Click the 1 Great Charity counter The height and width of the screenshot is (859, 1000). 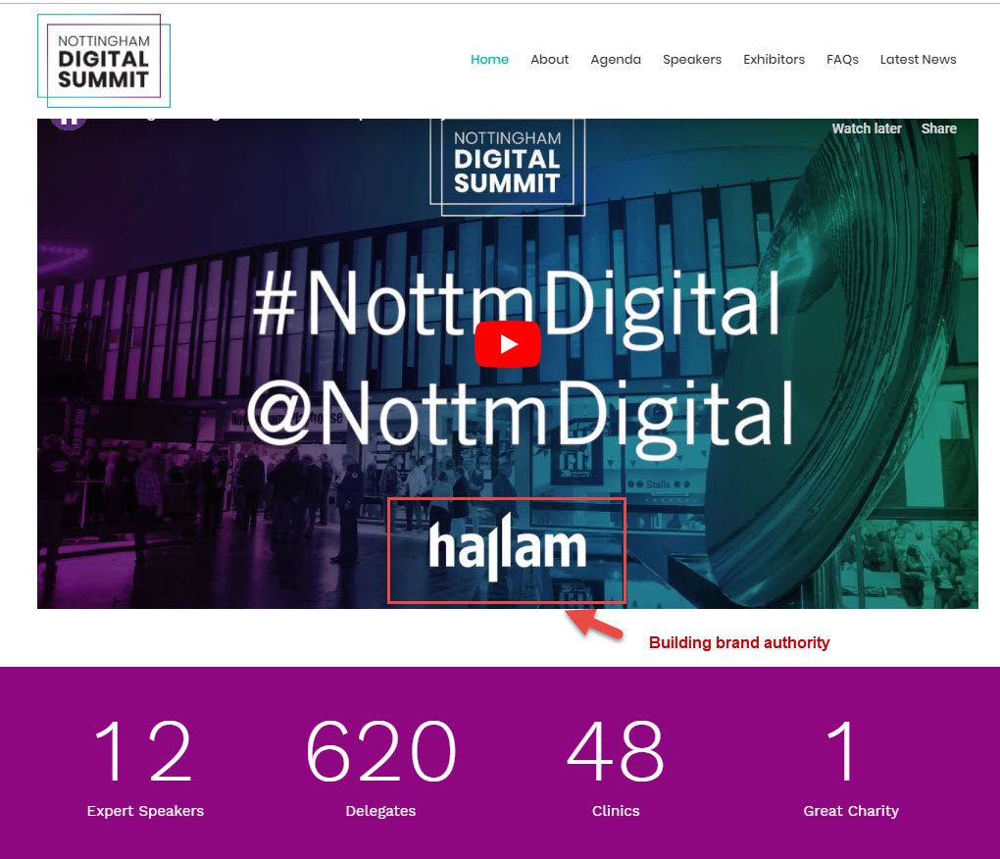click(851, 768)
